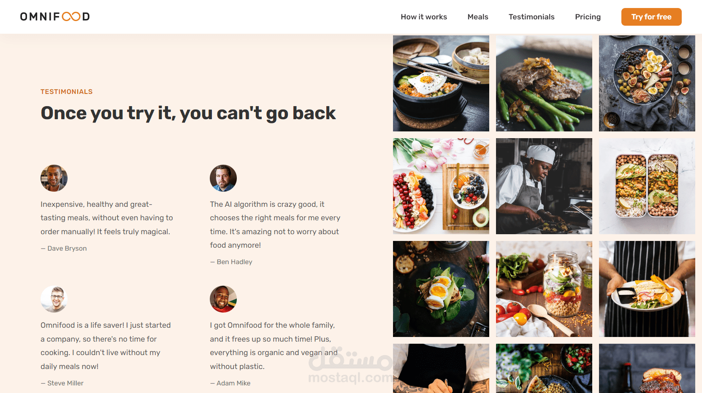Open the steak with green beans photo
Image resolution: width=702 pixels, height=393 pixels.
click(544, 83)
